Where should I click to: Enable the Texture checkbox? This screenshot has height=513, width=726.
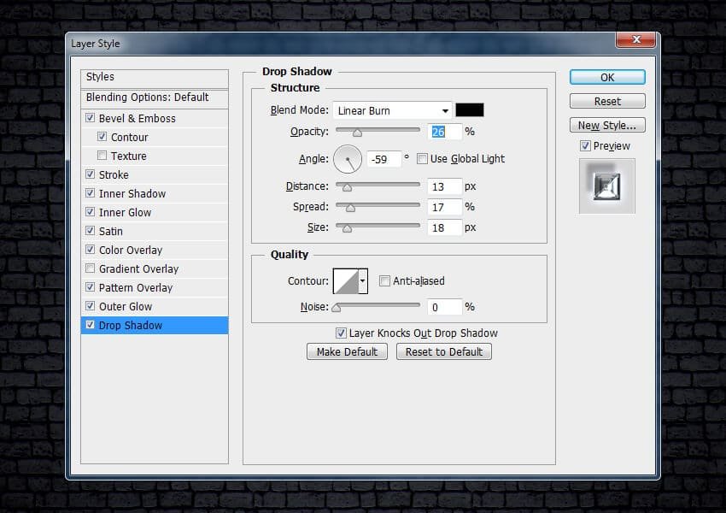click(x=102, y=156)
